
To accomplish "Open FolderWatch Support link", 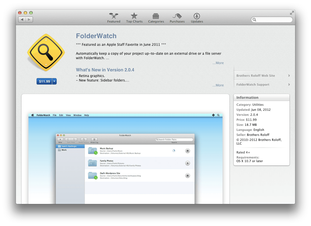I will tap(253, 85).
